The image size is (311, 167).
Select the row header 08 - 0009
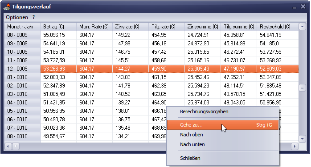[x=22, y=35]
